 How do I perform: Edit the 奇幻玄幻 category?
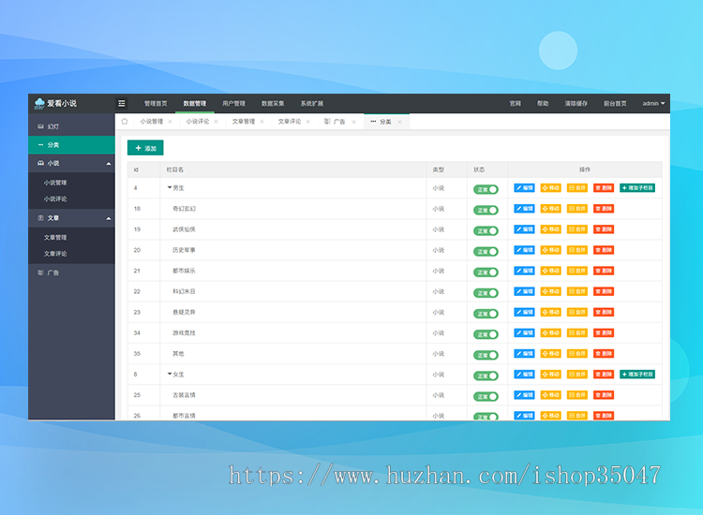click(524, 209)
